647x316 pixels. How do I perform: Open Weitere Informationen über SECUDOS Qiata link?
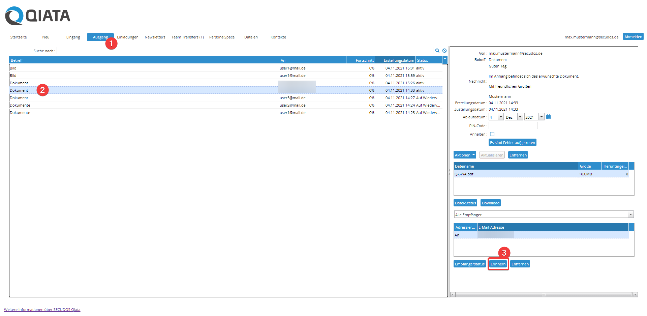(x=42, y=310)
